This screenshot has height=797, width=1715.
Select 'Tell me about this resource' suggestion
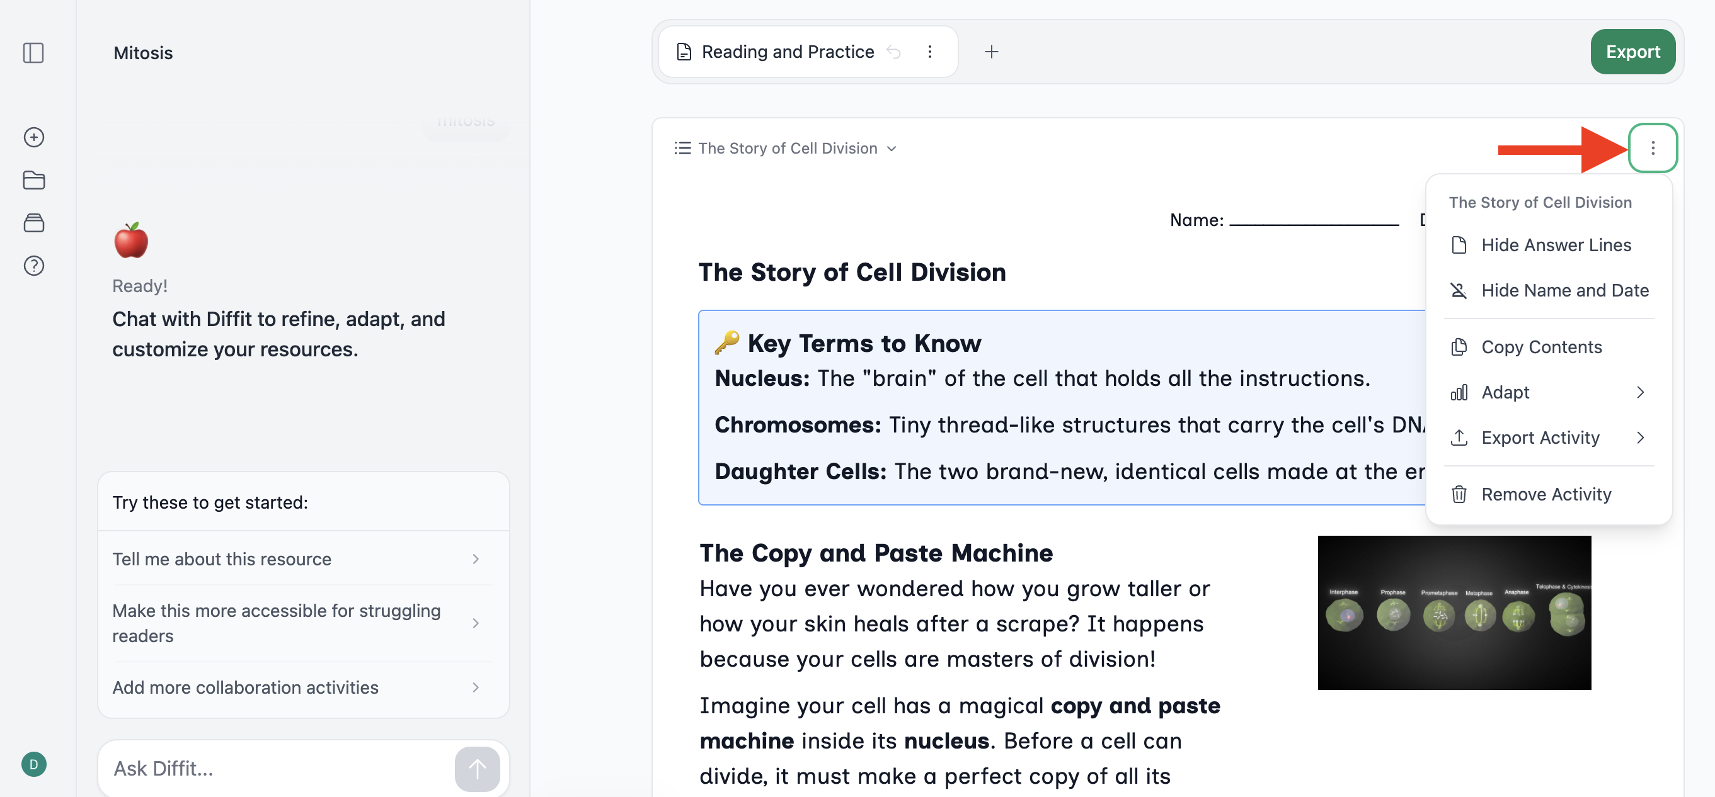click(x=296, y=558)
